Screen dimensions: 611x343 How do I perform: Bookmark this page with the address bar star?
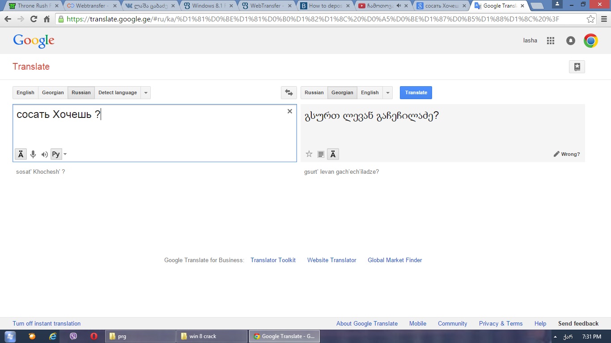click(x=590, y=19)
